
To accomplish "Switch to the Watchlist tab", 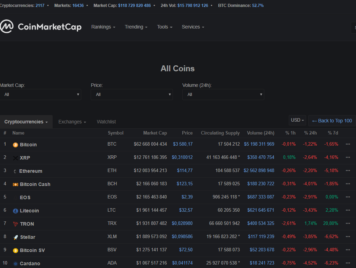I will click(106, 122).
